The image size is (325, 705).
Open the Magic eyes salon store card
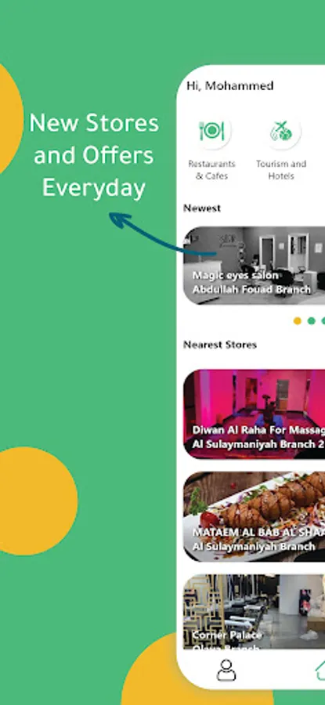(254, 266)
